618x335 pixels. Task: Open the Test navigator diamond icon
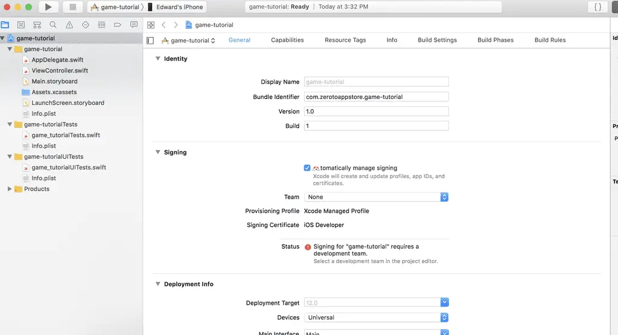(86, 25)
